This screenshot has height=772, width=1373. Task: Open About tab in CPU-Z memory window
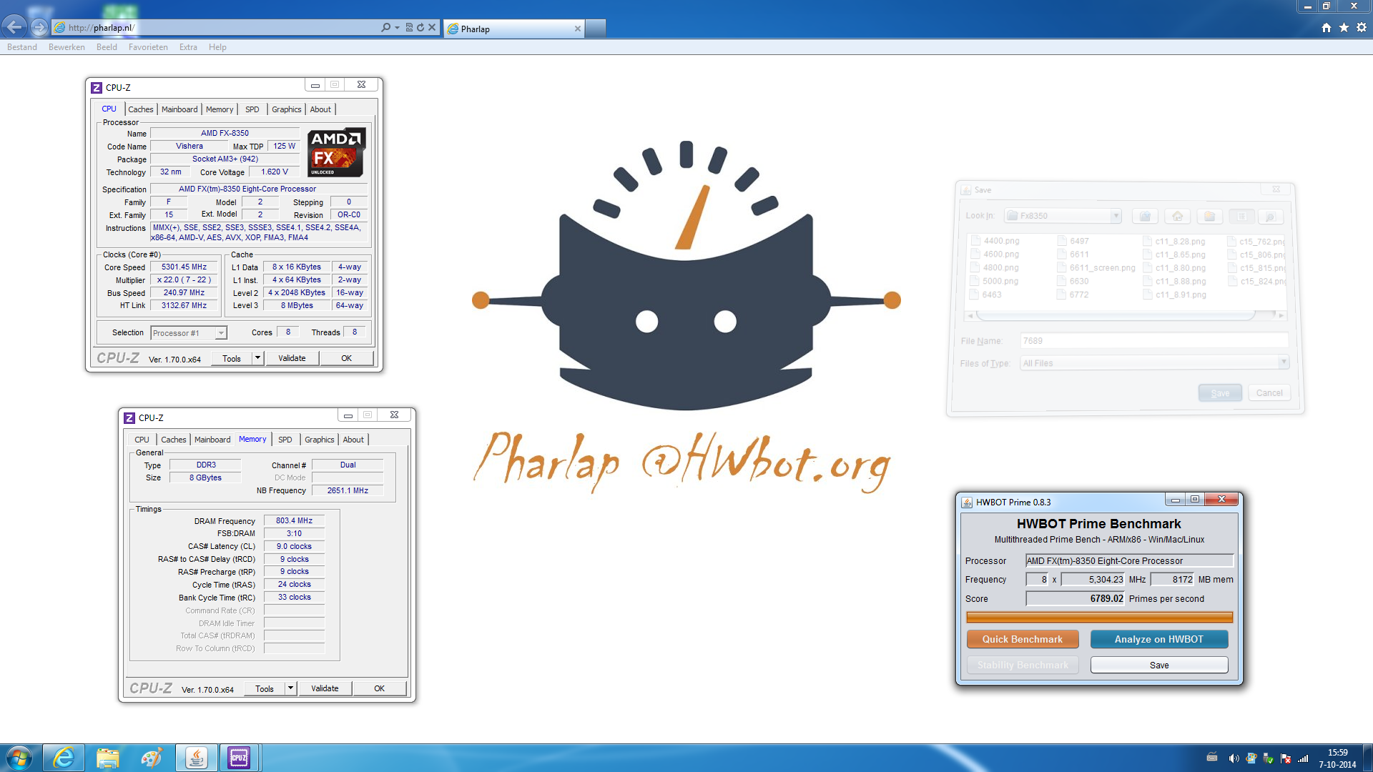353,440
